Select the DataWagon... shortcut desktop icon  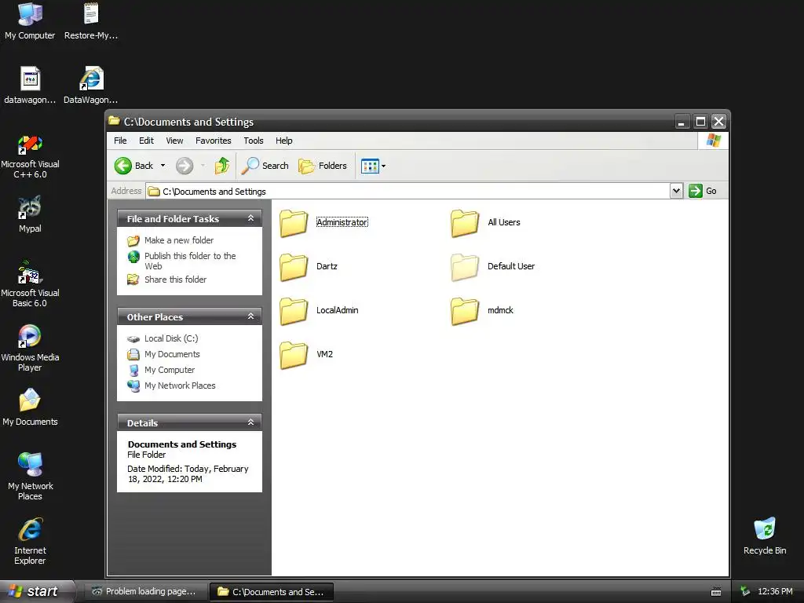(91, 86)
